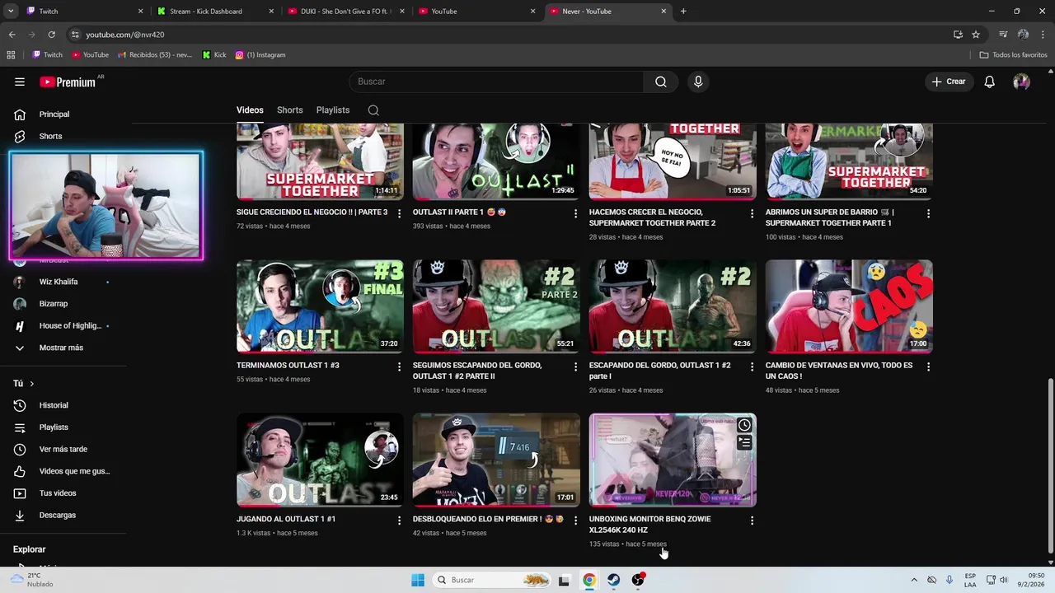Play DESBLOQUEANDO ELO EN PREMIER thumbnail
This screenshot has height=593, width=1055.
click(496, 460)
